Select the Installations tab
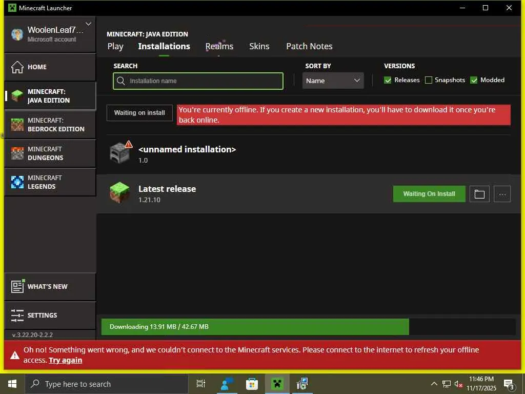525x394 pixels. pyautogui.click(x=164, y=46)
